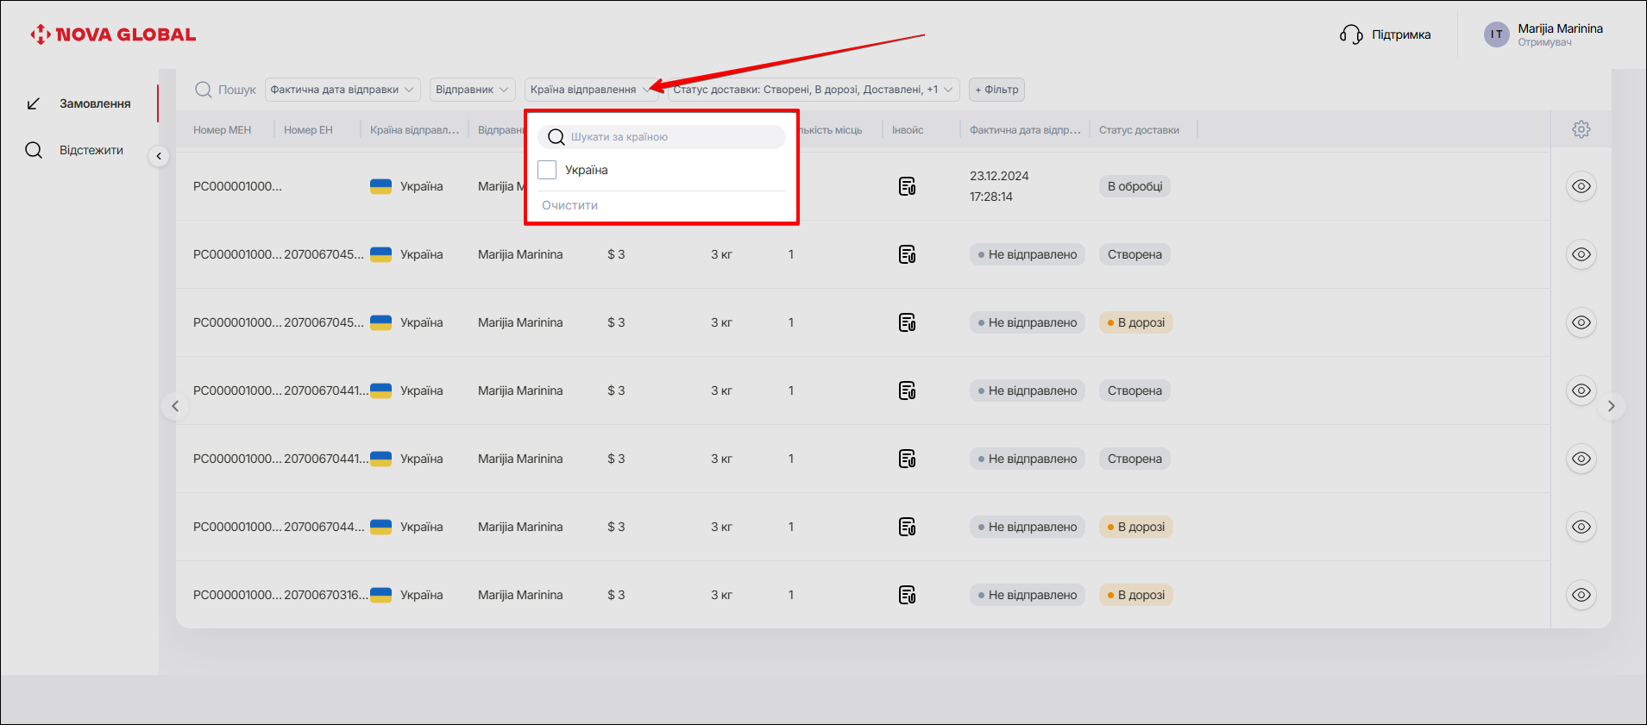Expand the Фактична дата відправки filter

(343, 90)
